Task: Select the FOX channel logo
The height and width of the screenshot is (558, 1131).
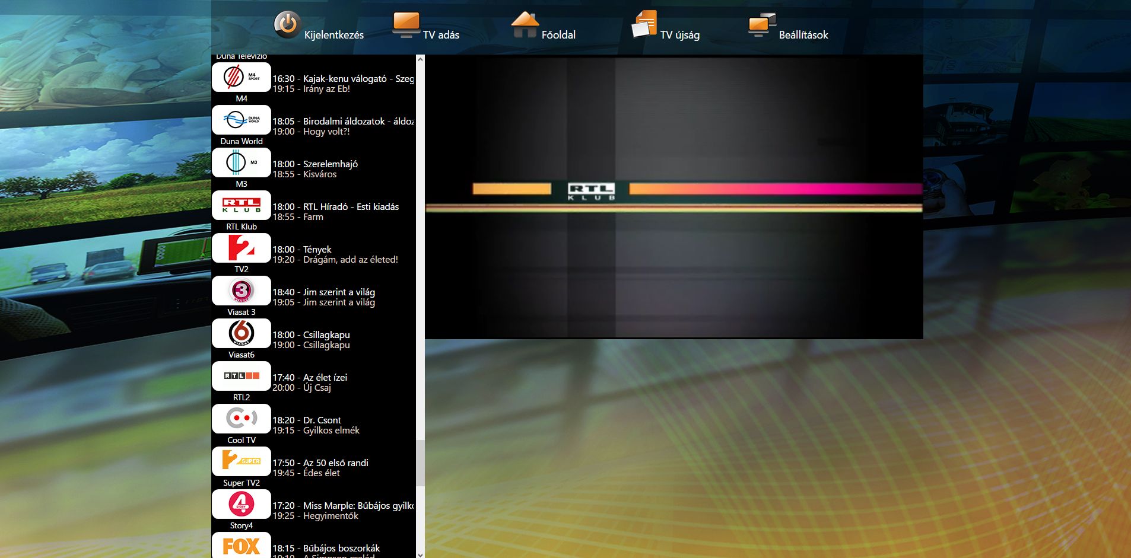Action: (x=242, y=545)
